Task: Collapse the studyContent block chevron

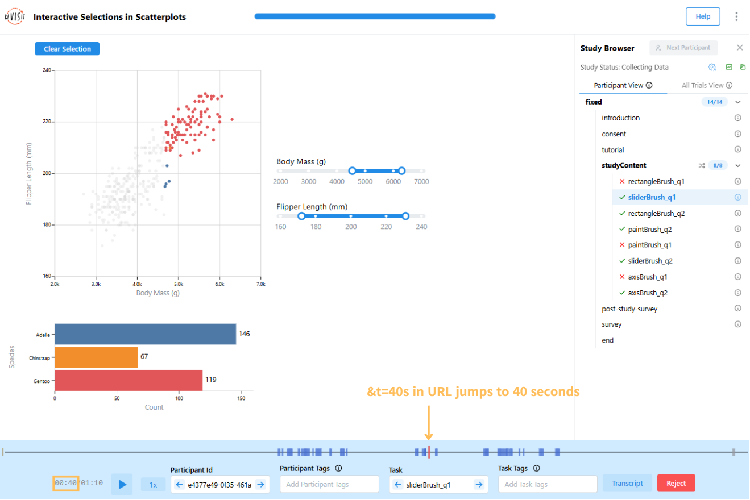Action: [738, 166]
